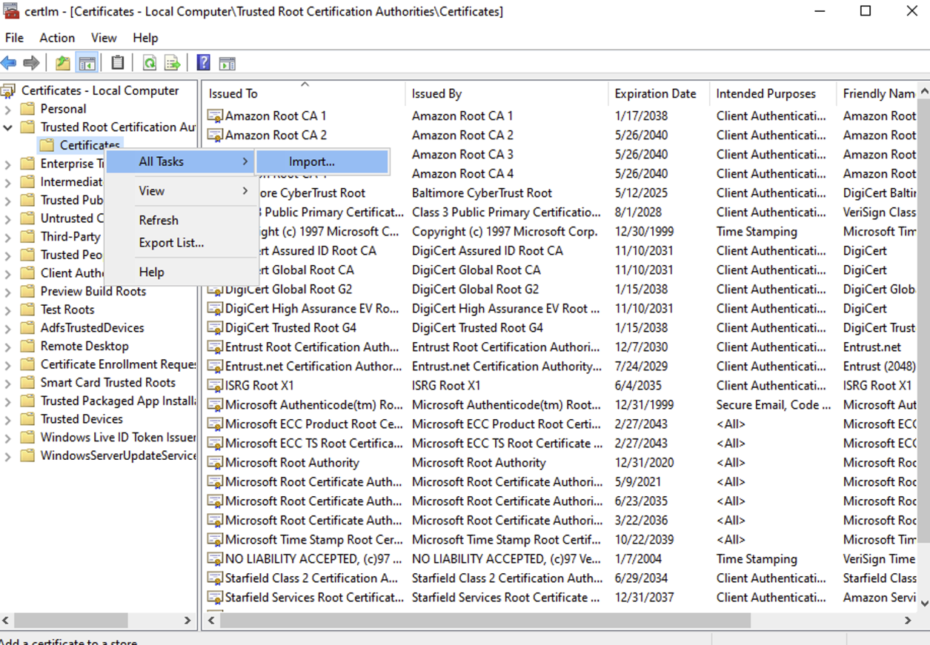Click certificate icon beside Amazon Root CA 1
Viewport: 930px width, 645px height.
coord(215,116)
